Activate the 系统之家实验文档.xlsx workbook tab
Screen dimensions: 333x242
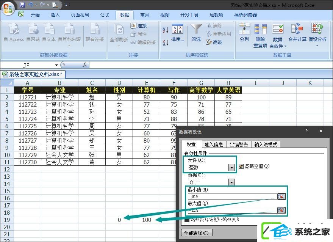click(33, 74)
